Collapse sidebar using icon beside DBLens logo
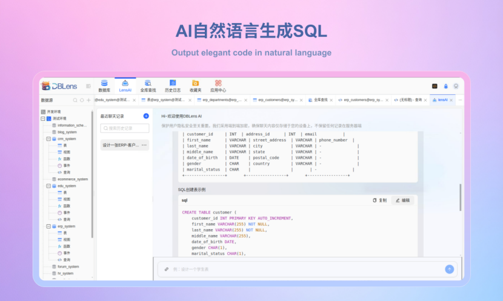The width and height of the screenshot is (503, 301). point(88,86)
